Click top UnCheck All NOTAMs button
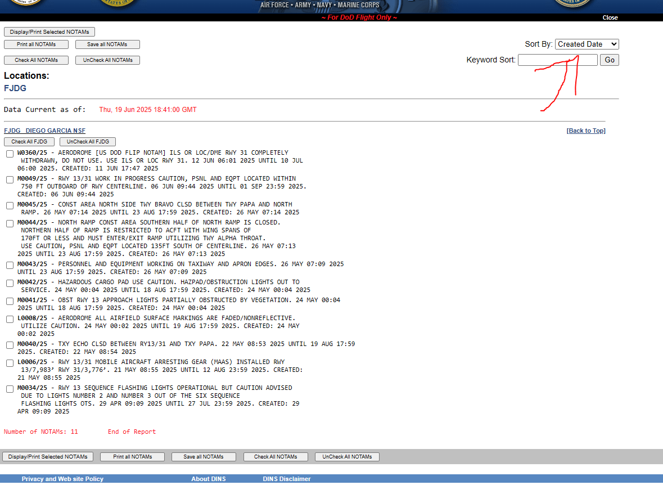This screenshot has width=663, height=494. click(107, 60)
